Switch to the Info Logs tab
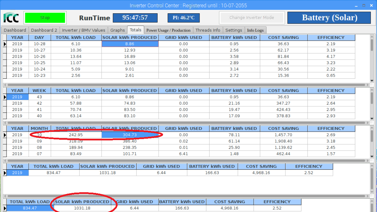 (255, 30)
